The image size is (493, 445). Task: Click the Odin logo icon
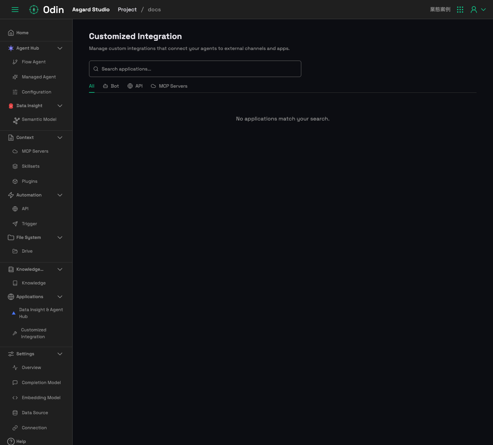click(34, 10)
